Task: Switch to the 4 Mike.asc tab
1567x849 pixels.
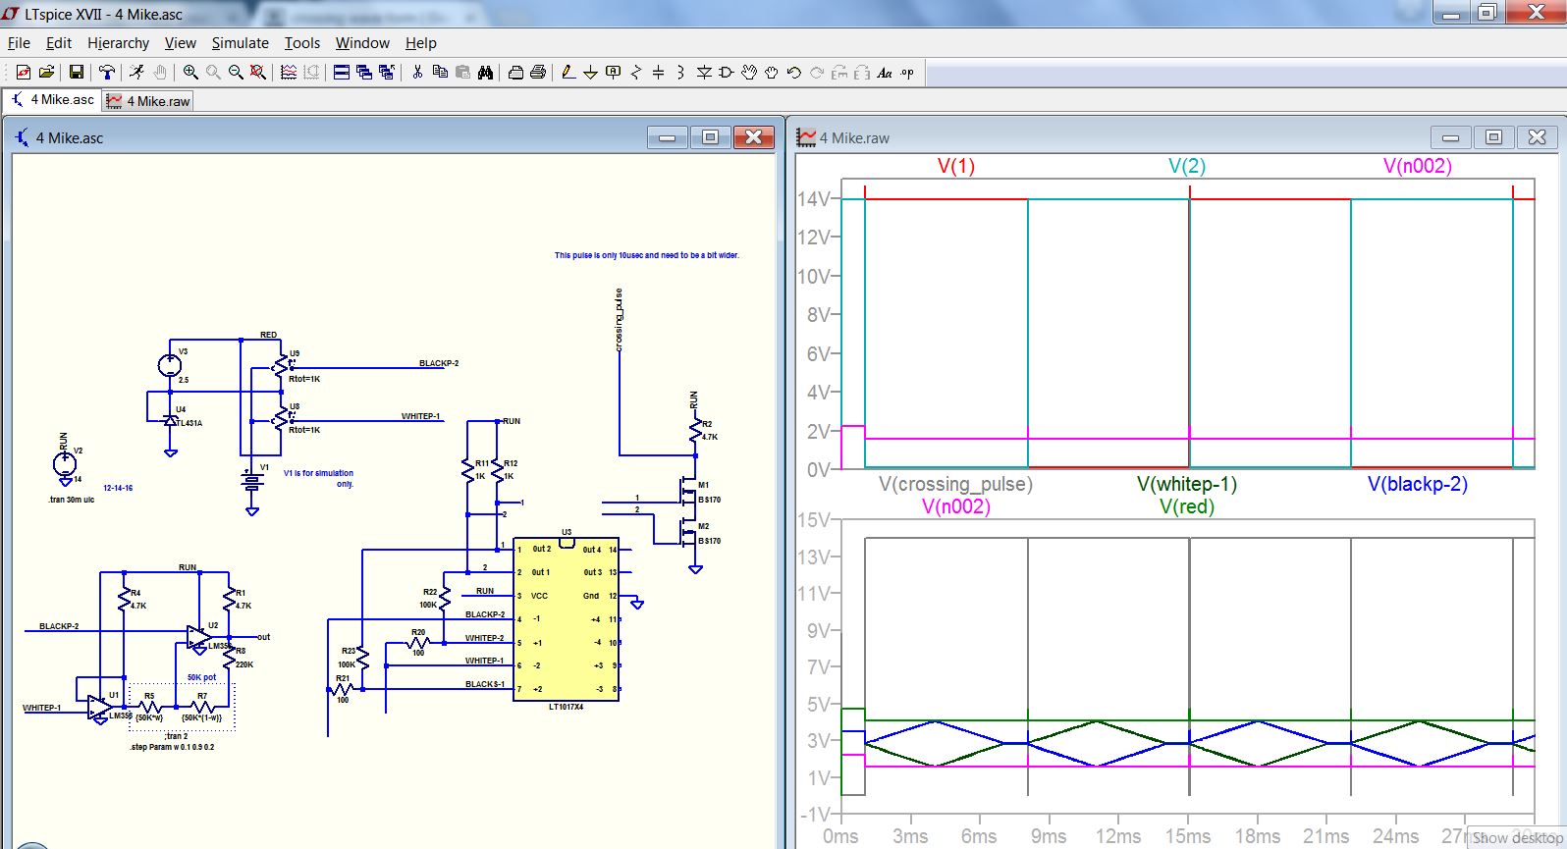Action: [x=52, y=99]
